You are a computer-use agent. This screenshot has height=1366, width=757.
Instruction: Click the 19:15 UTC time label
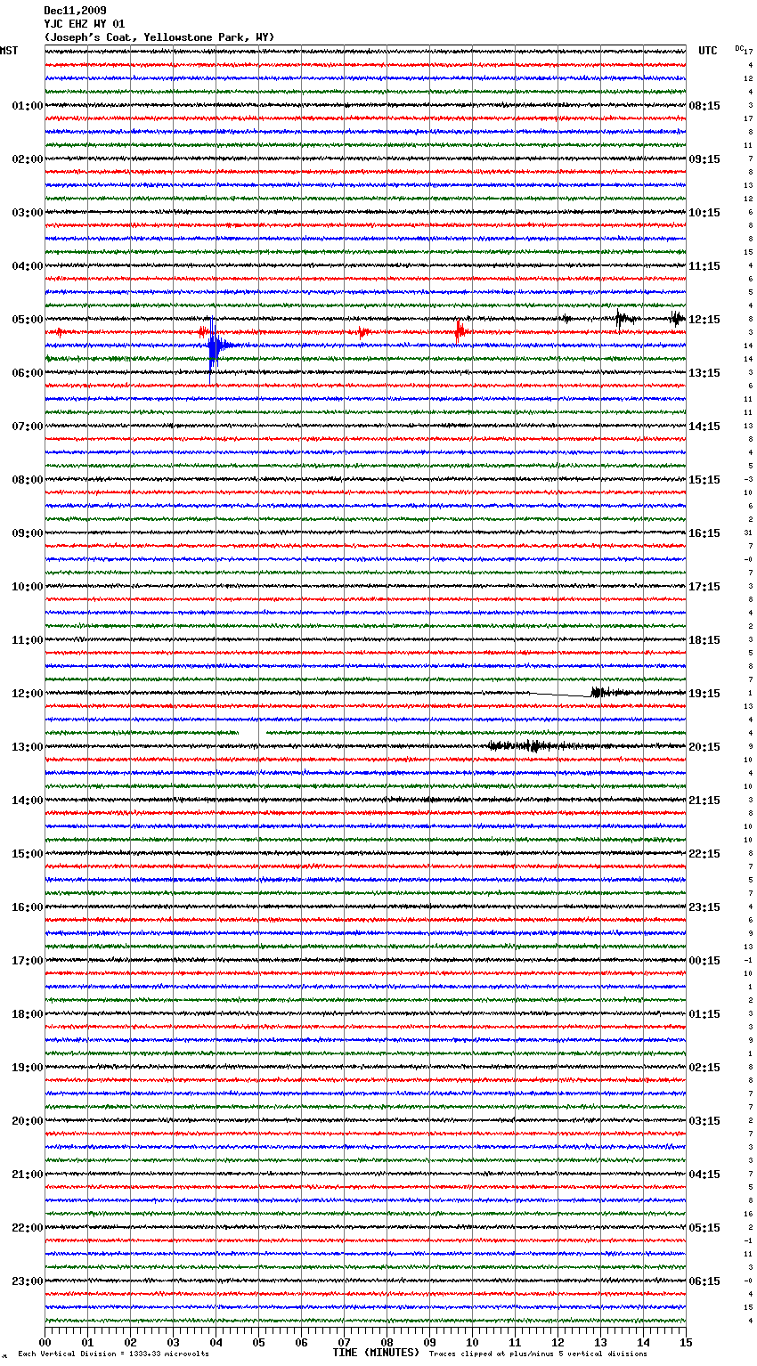704,694
